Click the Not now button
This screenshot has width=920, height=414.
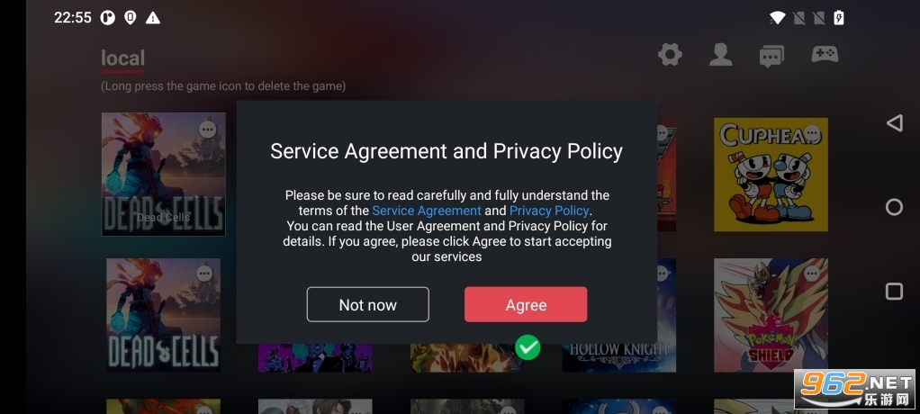[368, 304]
